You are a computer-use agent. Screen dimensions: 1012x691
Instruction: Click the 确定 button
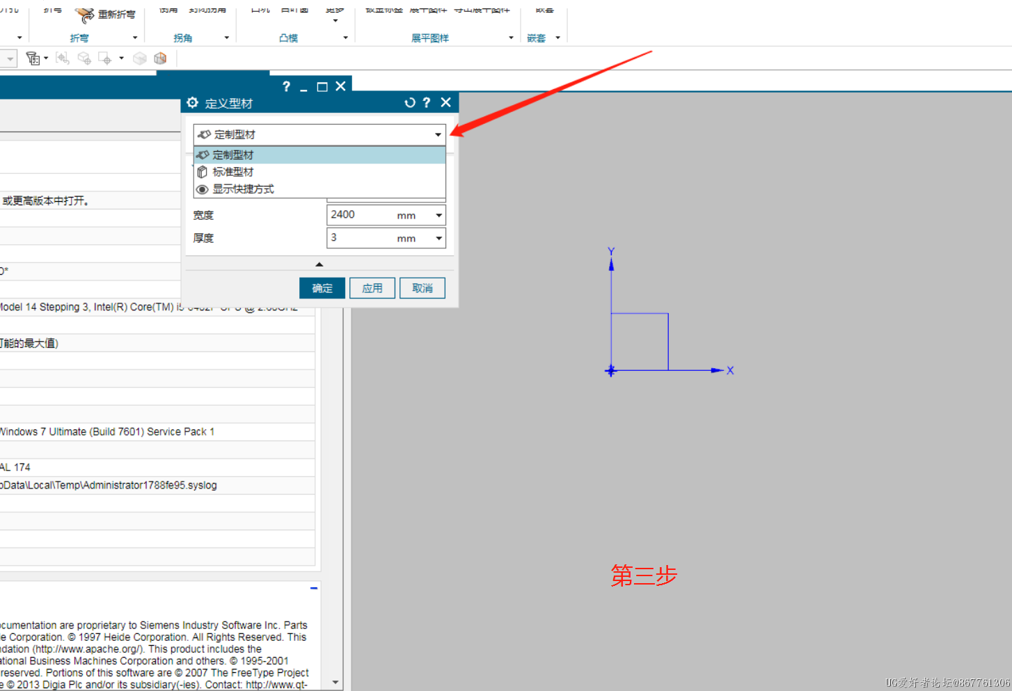click(322, 288)
